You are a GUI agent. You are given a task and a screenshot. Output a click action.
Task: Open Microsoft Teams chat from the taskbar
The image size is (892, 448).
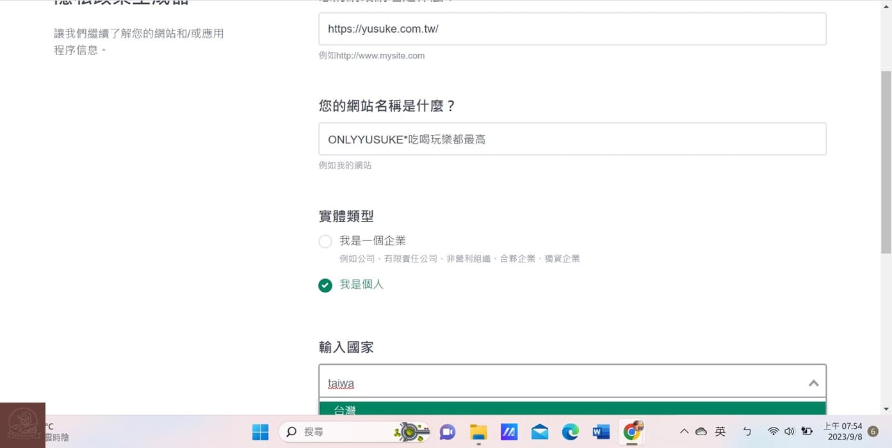[x=448, y=432]
